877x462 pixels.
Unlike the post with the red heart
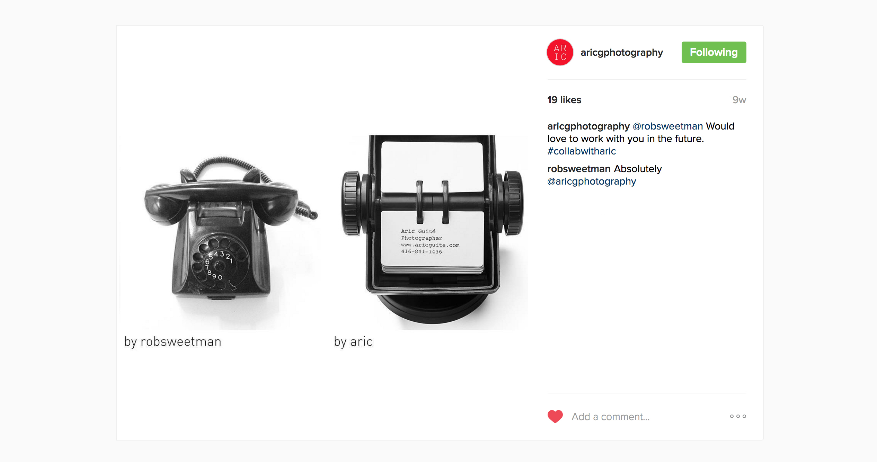coord(555,416)
